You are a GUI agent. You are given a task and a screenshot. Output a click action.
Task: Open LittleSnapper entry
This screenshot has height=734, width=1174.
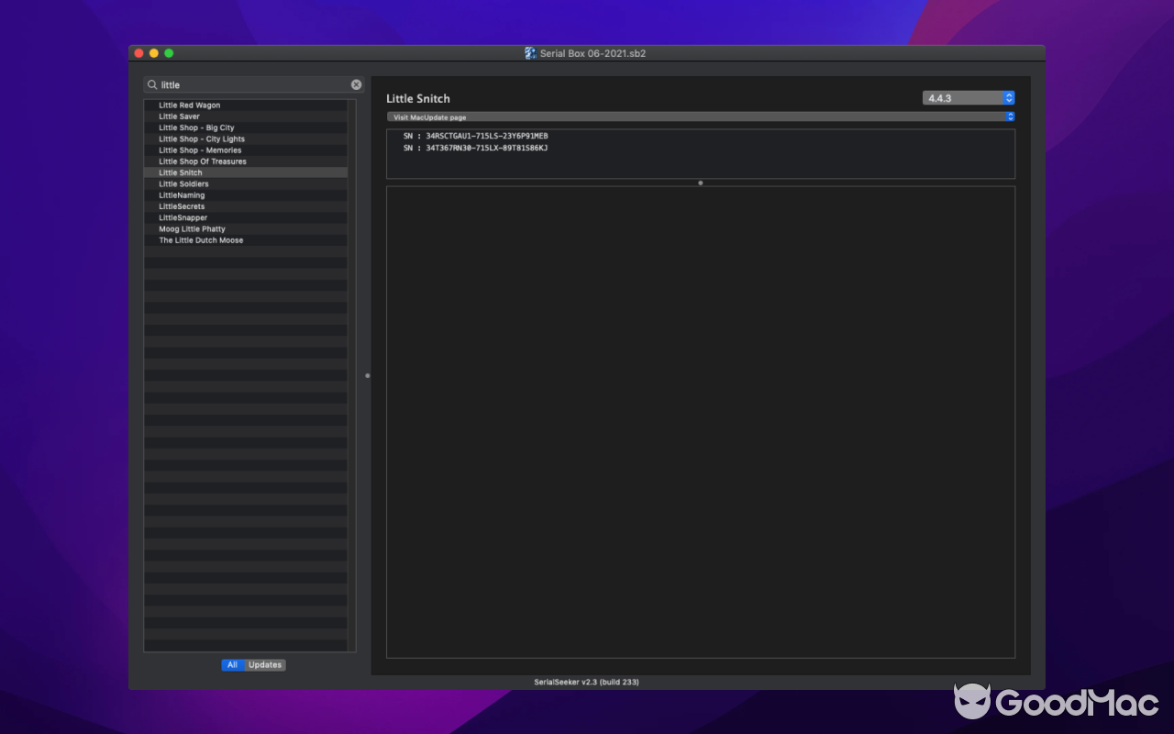point(183,218)
